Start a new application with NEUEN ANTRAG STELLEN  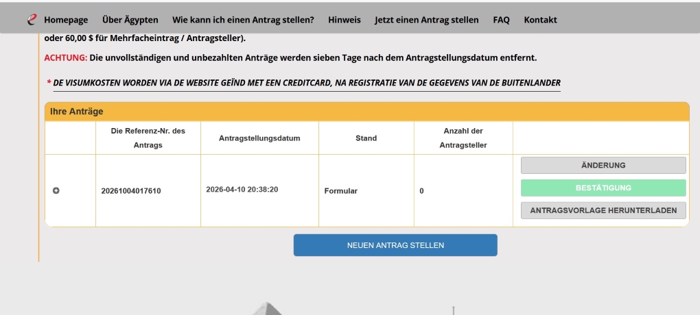[x=395, y=245]
